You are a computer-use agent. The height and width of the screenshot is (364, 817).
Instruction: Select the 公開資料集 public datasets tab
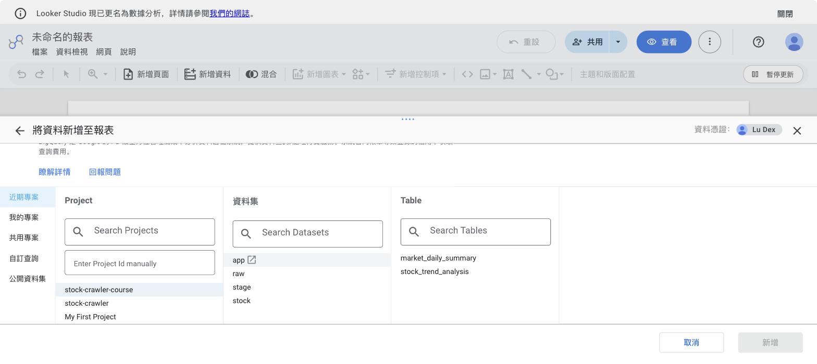28,279
